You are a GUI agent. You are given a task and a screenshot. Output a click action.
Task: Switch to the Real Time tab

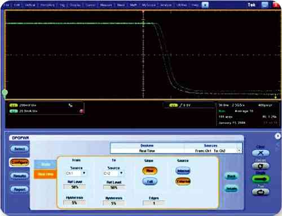coord(45,174)
